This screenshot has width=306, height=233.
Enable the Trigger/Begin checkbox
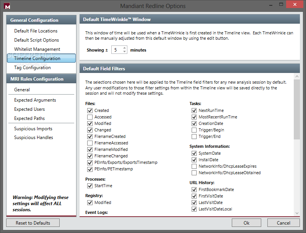[x=194, y=130]
